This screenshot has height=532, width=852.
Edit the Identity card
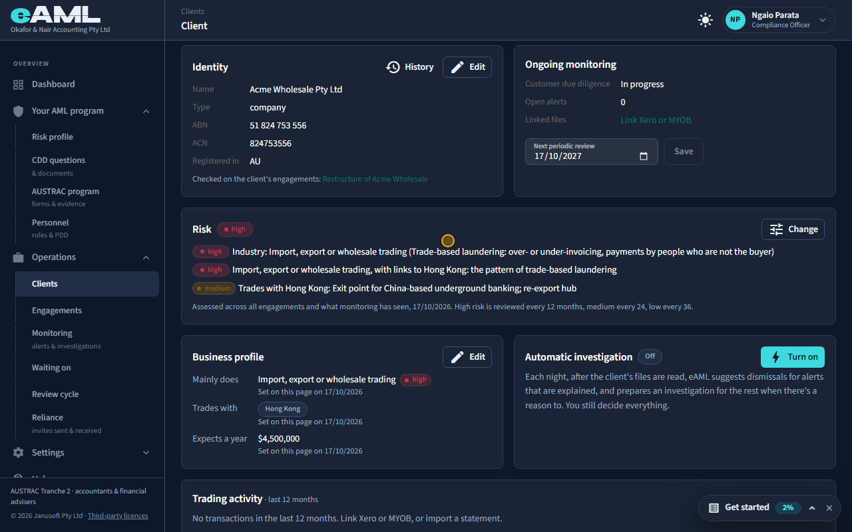(x=467, y=67)
